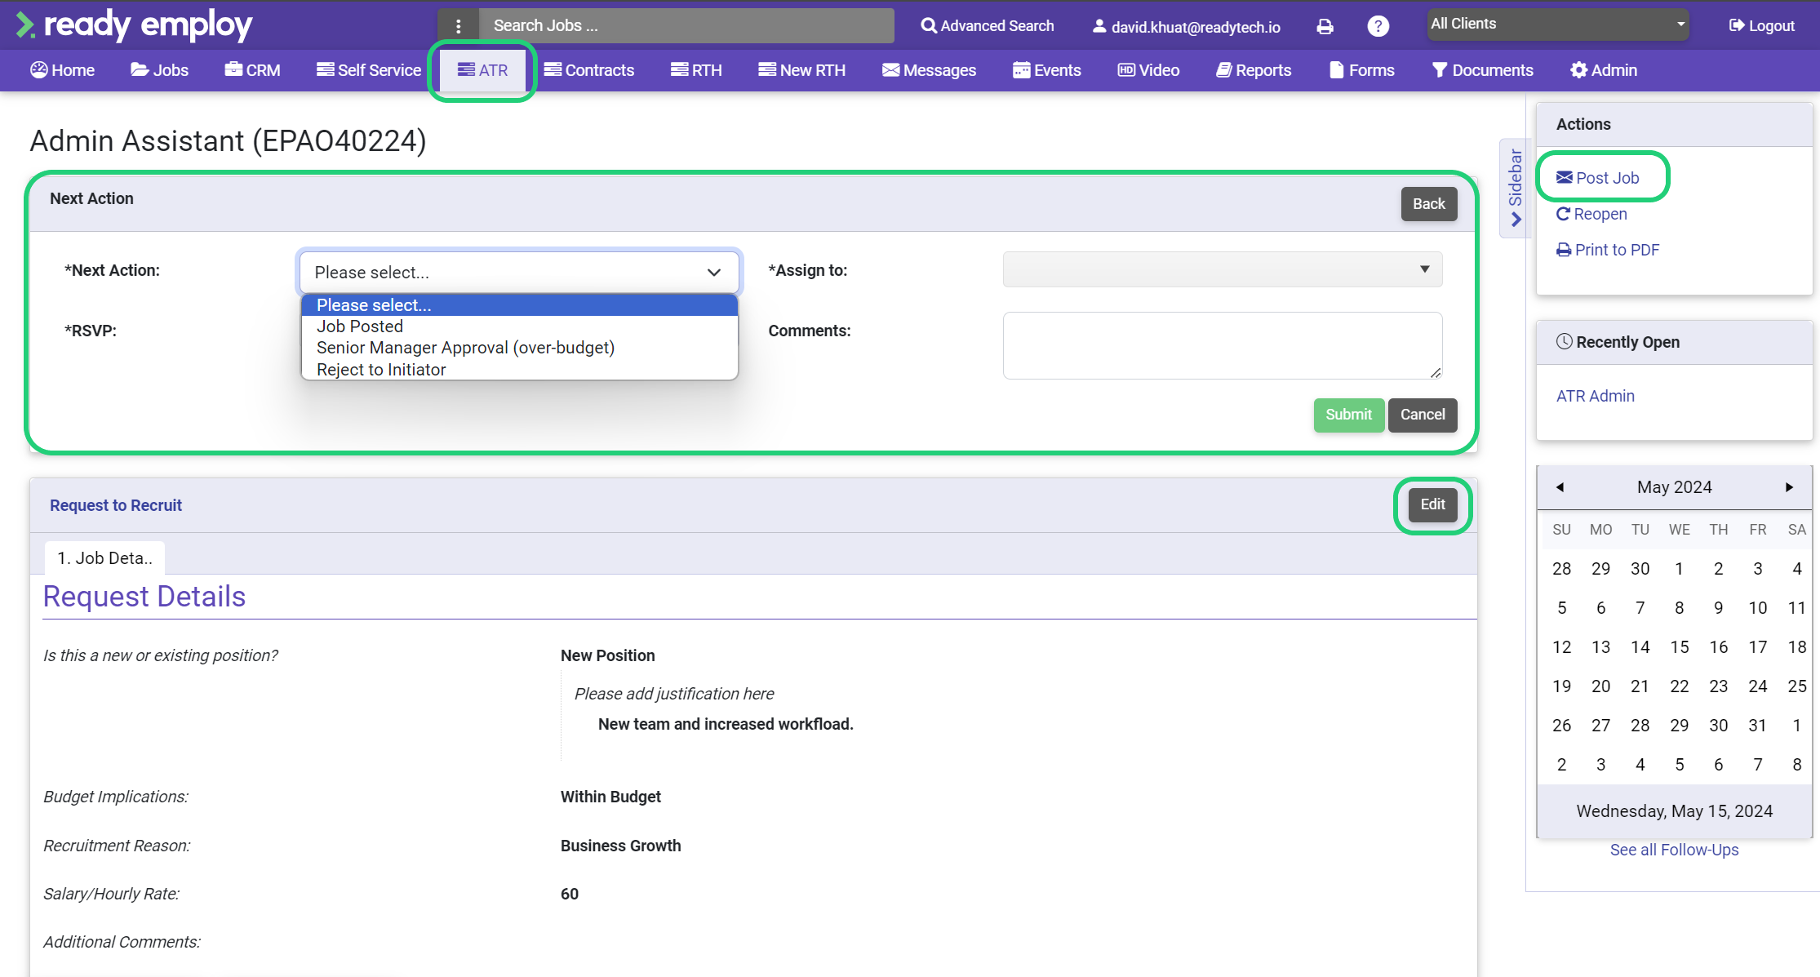1820x977 pixels.
Task: Open the RTH menu
Action: coord(696,70)
